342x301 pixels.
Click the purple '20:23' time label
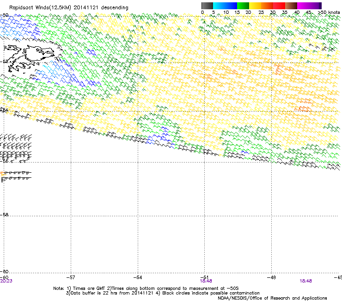(x=6, y=281)
